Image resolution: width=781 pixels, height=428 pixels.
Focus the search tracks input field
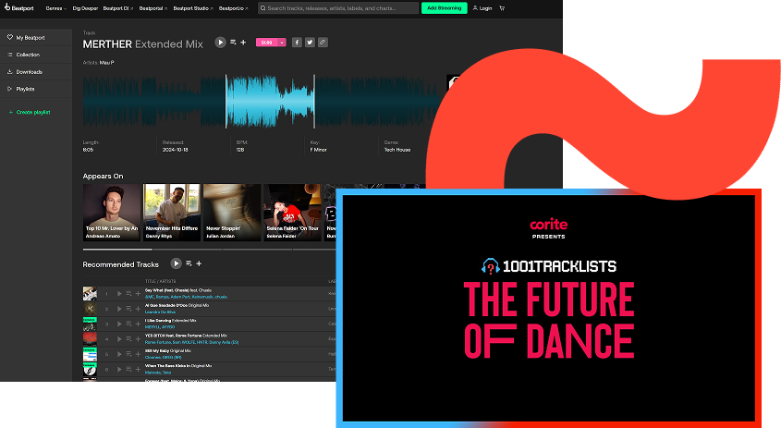(338, 8)
